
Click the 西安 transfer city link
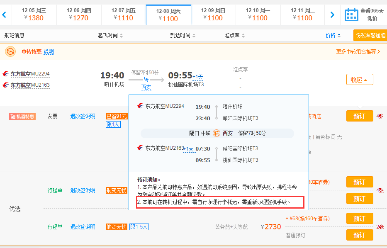[146, 88]
